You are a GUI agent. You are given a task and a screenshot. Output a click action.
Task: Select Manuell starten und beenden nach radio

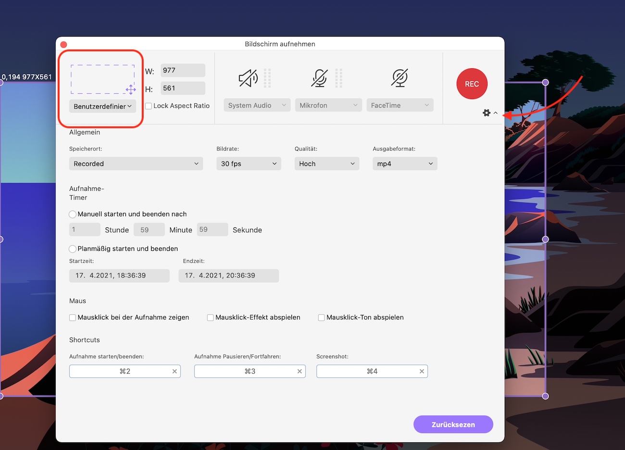(73, 214)
